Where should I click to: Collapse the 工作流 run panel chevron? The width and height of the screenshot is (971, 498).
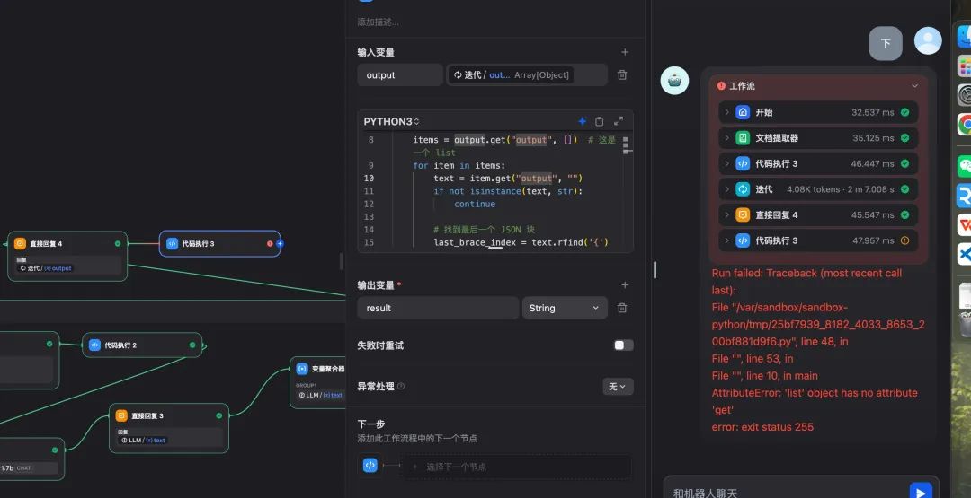pyautogui.click(x=914, y=86)
